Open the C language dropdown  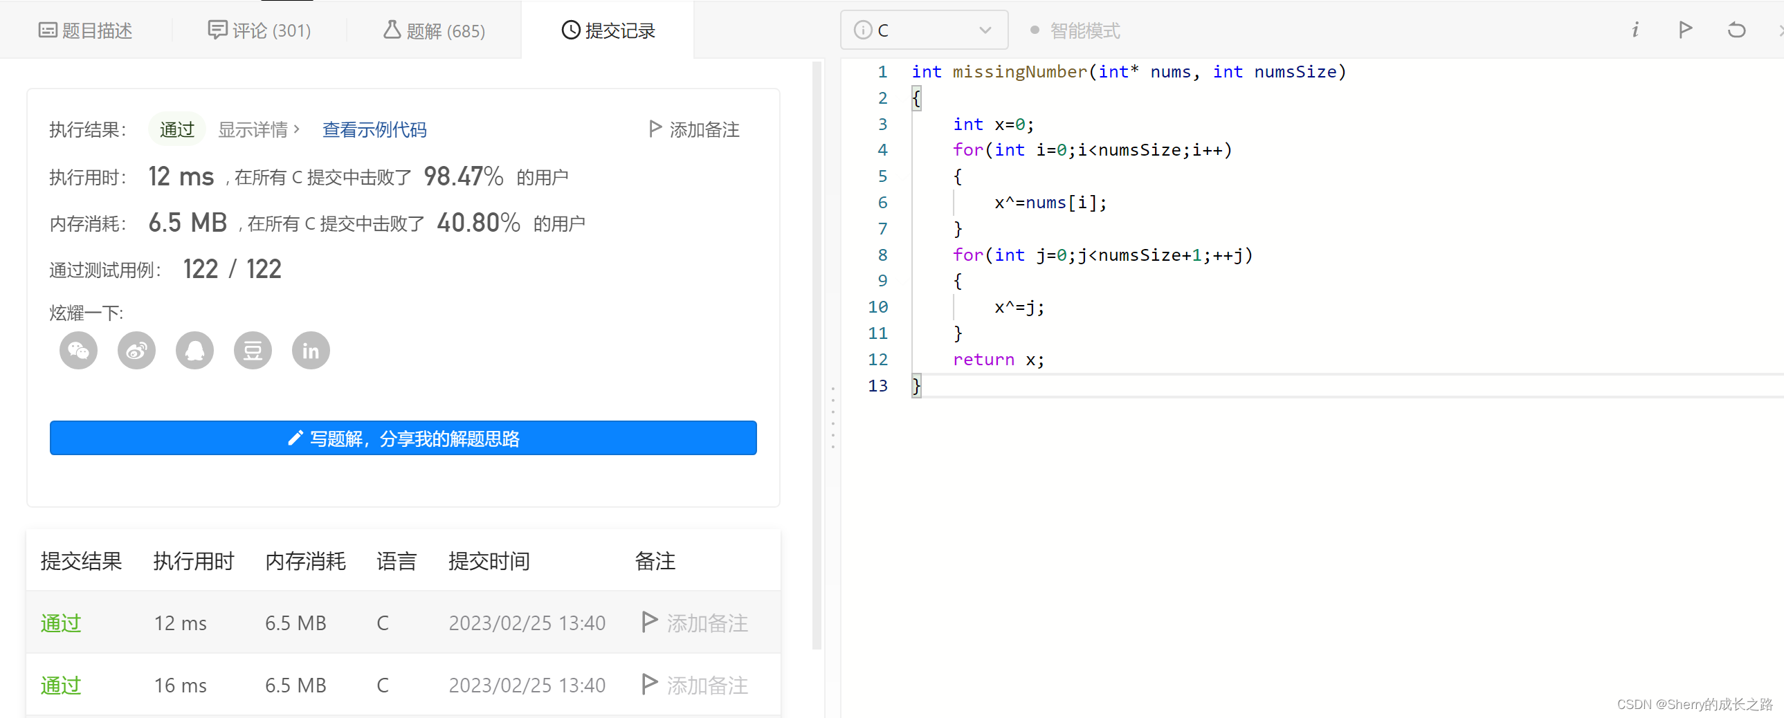coord(923,30)
